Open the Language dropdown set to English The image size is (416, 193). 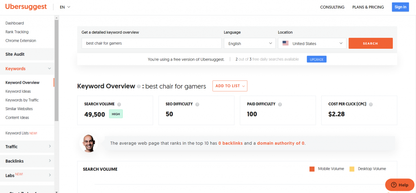point(250,43)
